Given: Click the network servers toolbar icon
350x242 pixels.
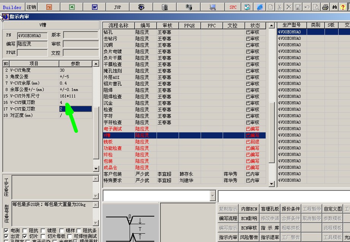Looking at the screenshot, I should 188,7.
